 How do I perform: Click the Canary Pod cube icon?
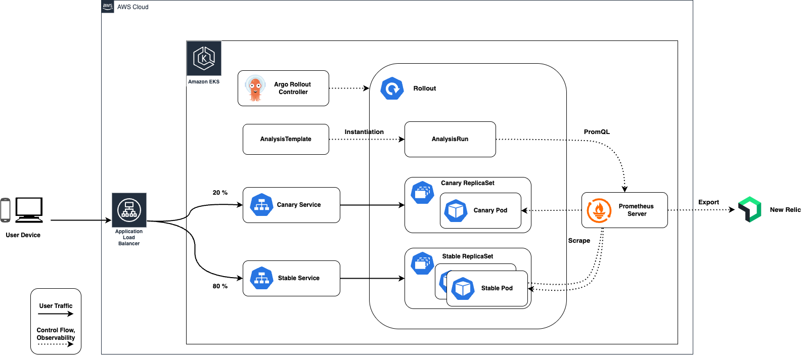pyautogui.click(x=456, y=210)
